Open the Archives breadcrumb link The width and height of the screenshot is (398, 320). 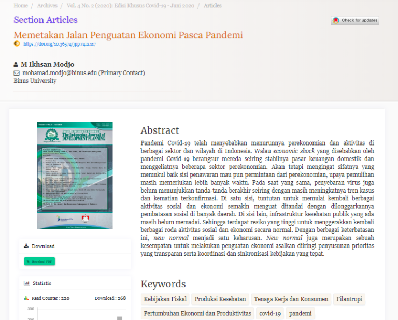[x=47, y=6]
